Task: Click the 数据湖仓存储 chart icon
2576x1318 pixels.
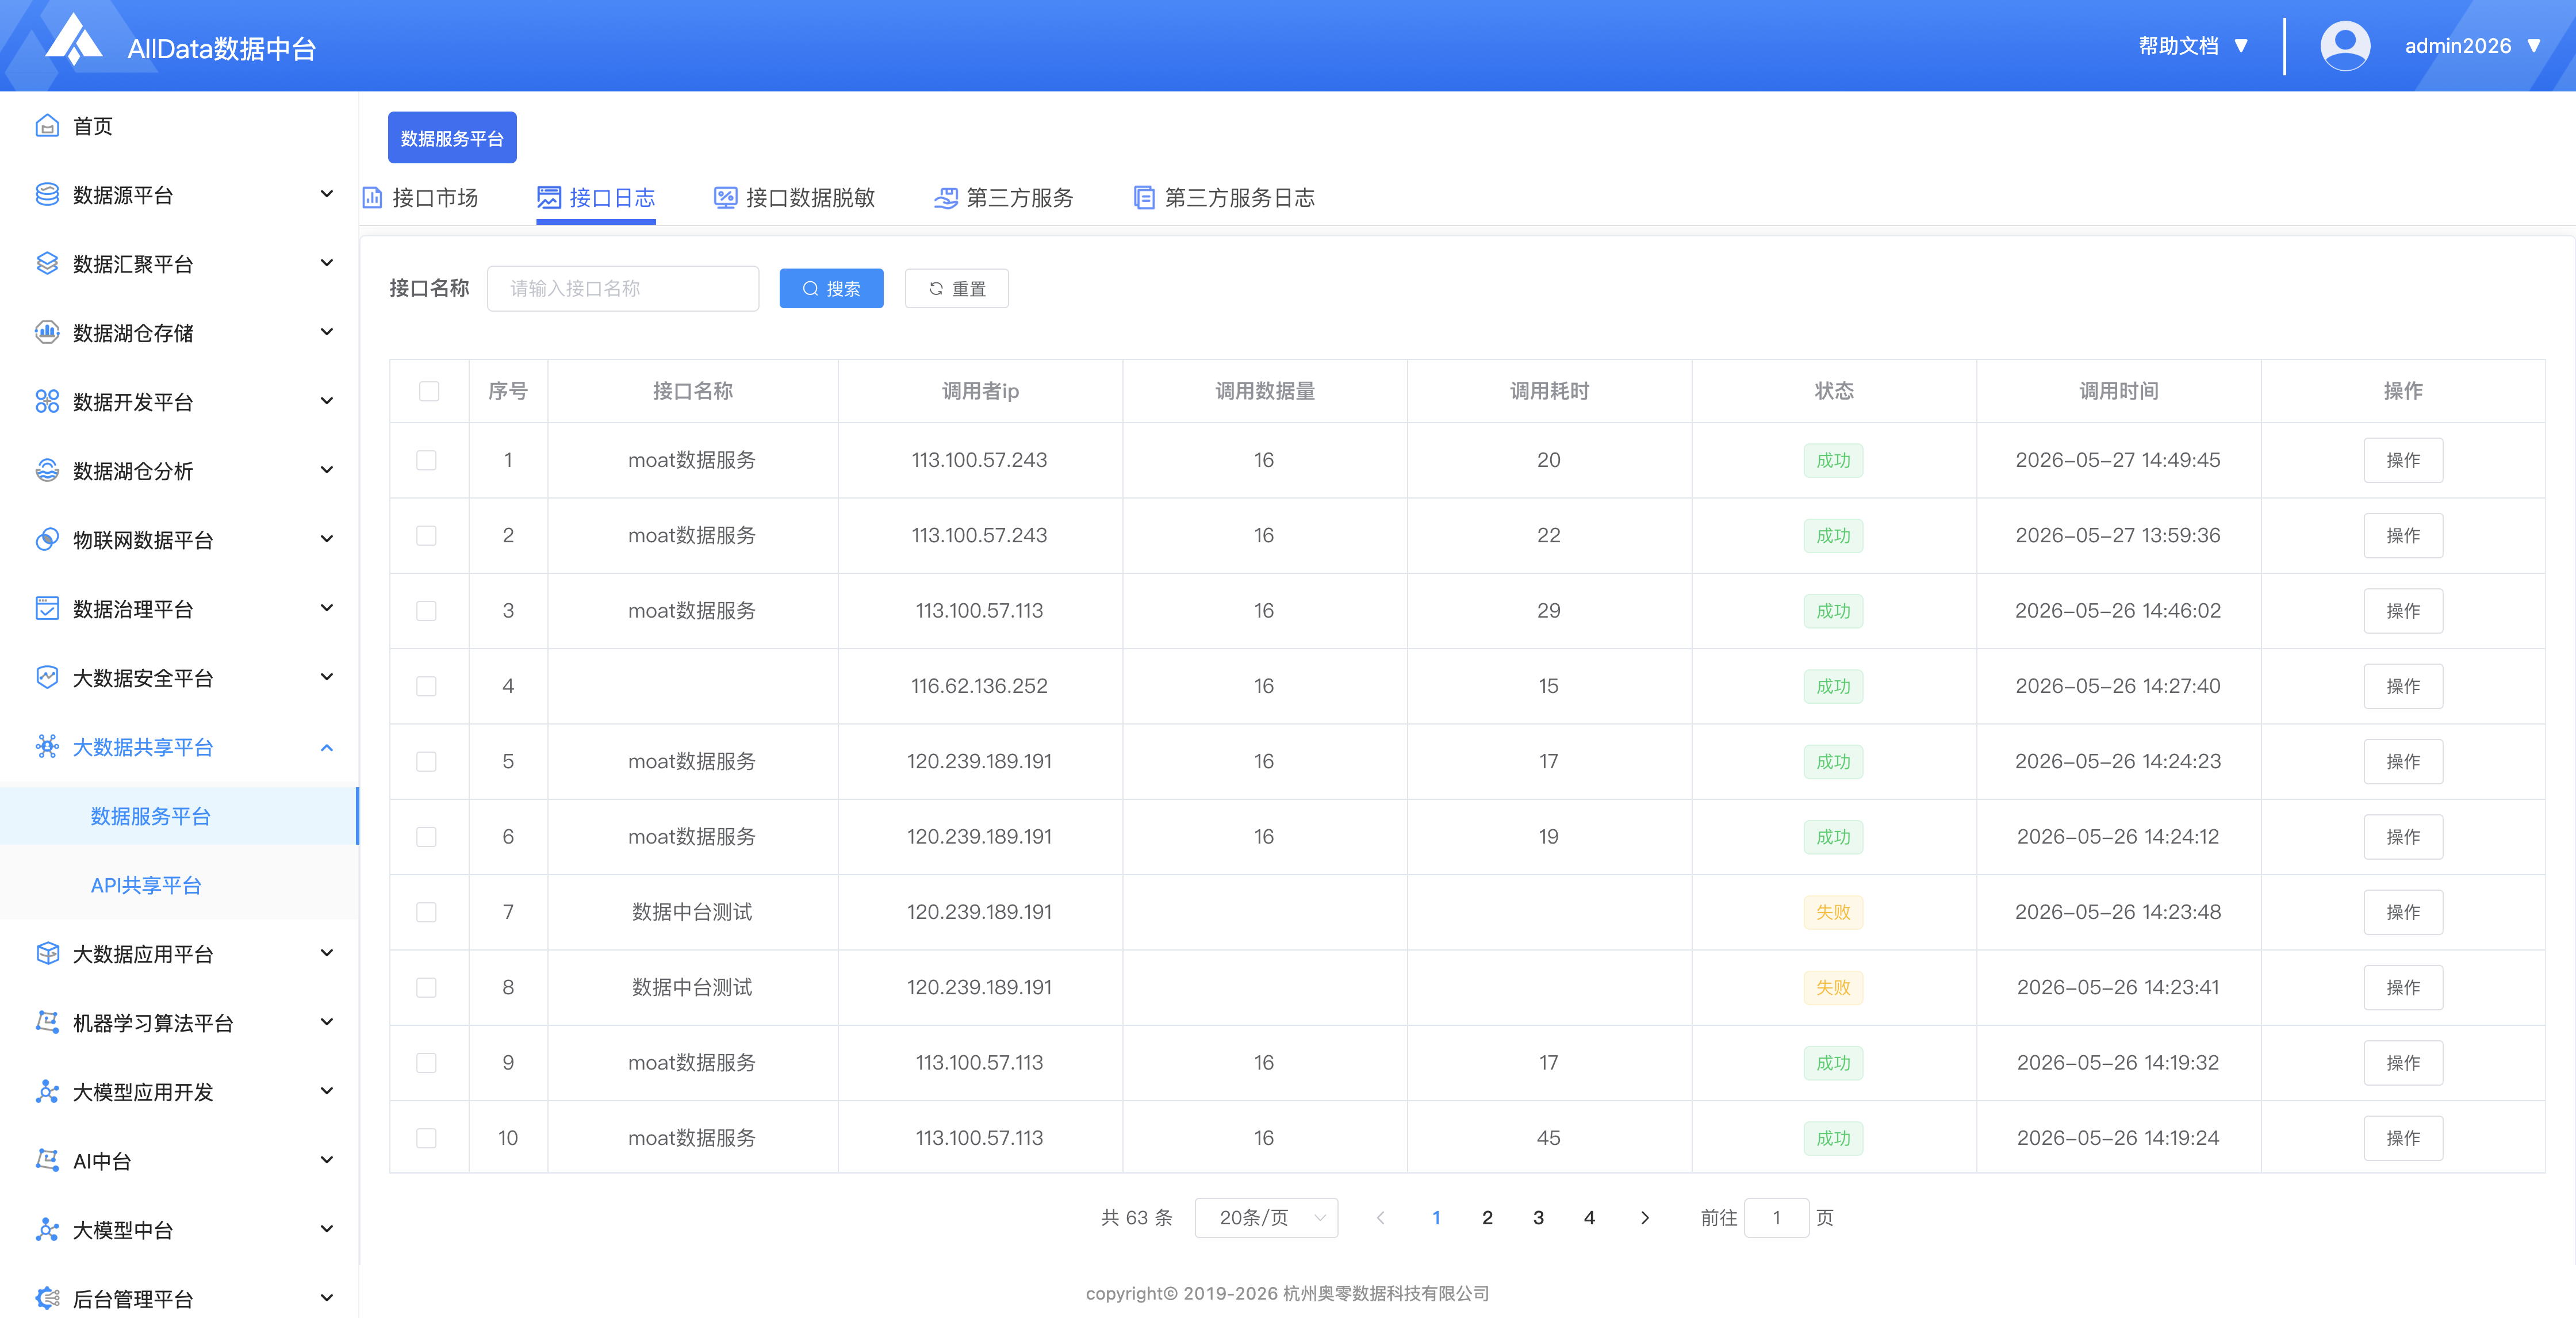Action: pyautogui.click(x=47, y=333)
